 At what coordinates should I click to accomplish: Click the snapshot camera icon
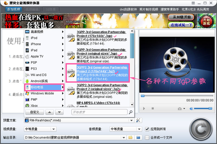coord(180,109)
